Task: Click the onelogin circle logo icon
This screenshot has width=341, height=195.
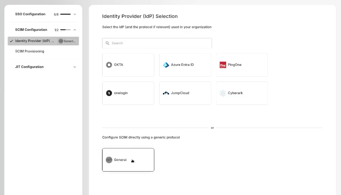Action: coord(109,93)
